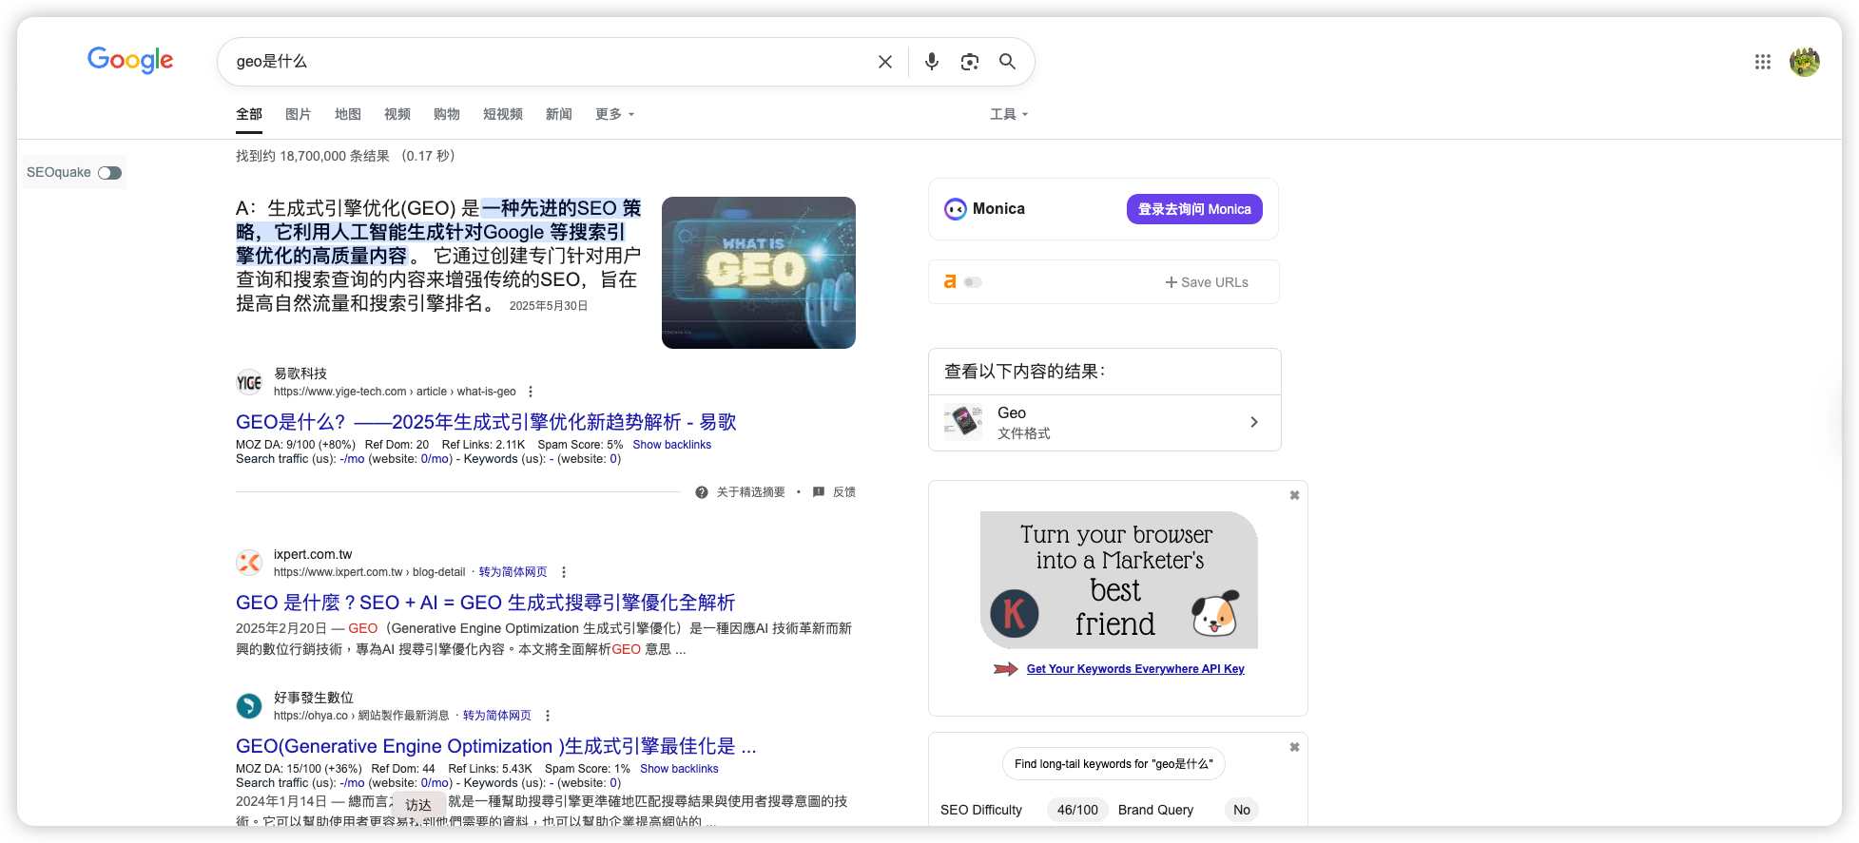Open GEO是什么？2025年生成式引擎优化 result
Screen dimensions: 1859x843
point(486,422)
